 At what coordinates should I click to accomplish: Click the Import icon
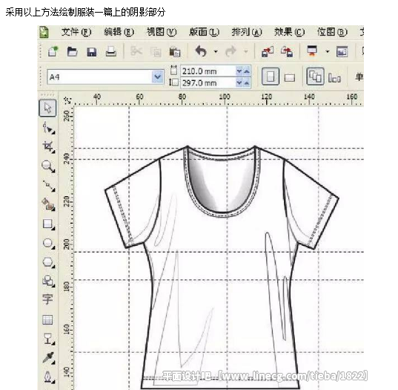click(268, 52)
